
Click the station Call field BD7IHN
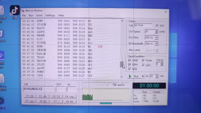143,25
